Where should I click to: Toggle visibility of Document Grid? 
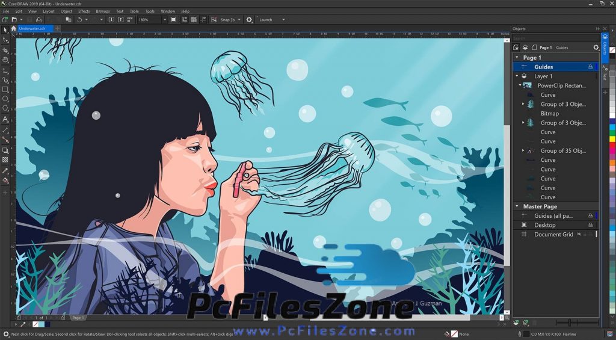pyautogui.click(x=579, y=235)
